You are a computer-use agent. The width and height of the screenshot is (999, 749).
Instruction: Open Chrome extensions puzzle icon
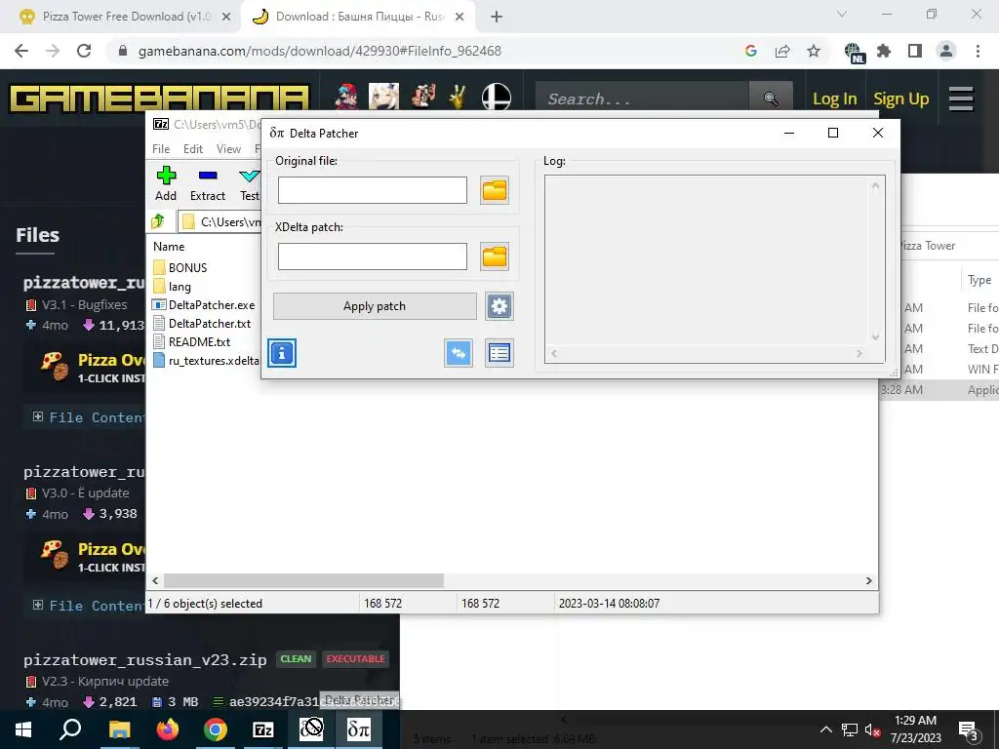(884, 51)
